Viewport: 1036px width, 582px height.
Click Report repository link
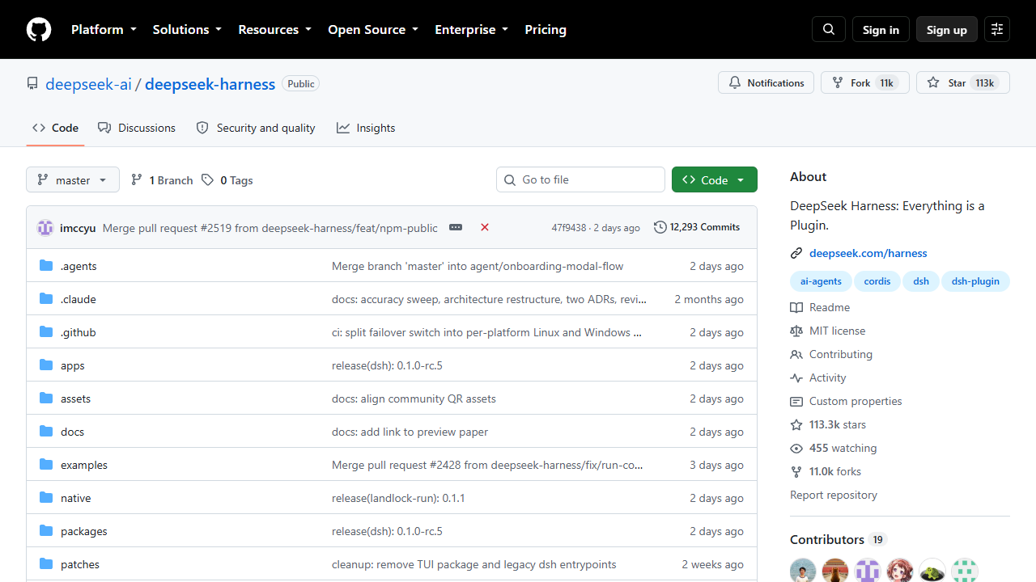tap(834, 495)
